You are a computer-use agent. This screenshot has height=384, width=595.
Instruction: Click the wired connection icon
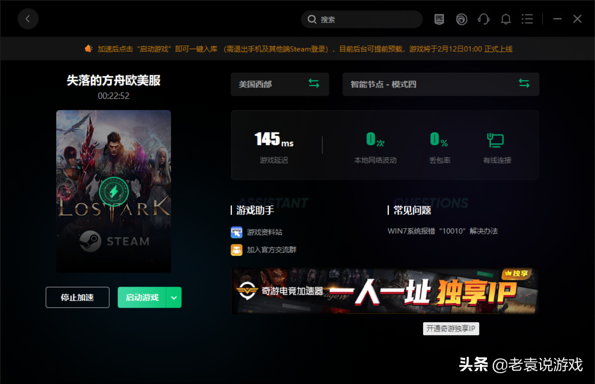(496, 140)
